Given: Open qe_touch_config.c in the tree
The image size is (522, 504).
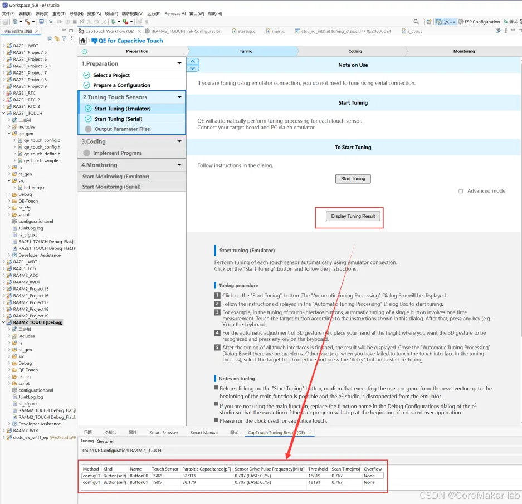Looking at the screenshot, I should pyautogui.click(x=42, y=140).
